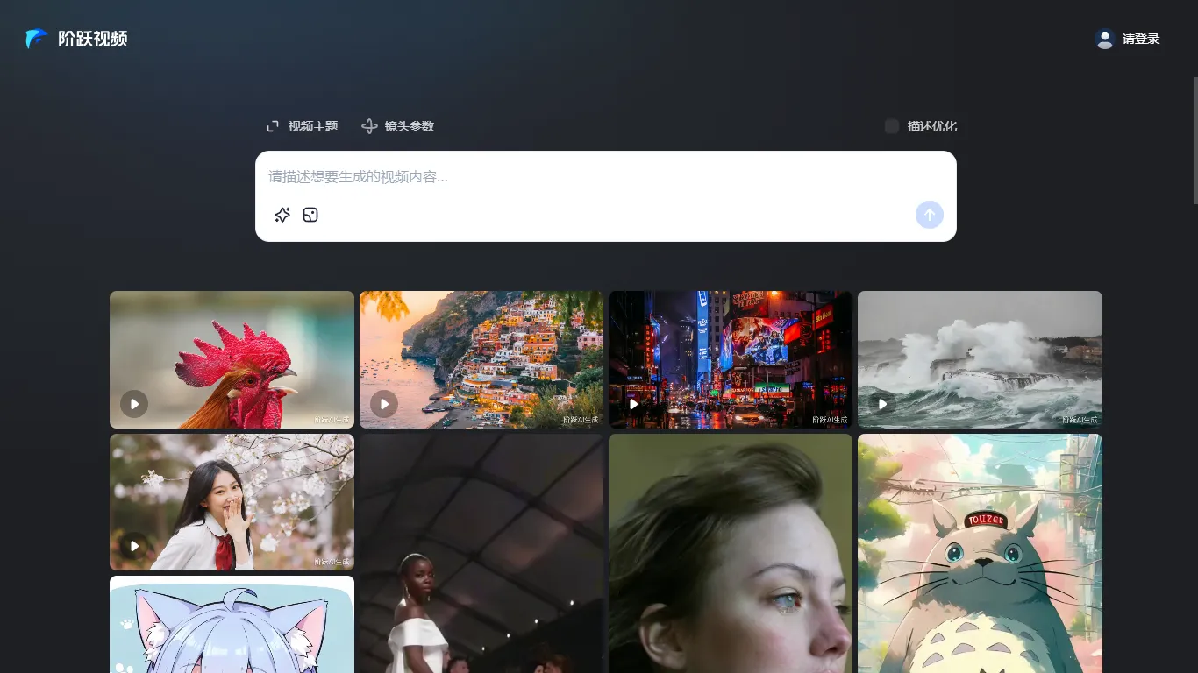Click the 请登录 login link

[x=1140, y=39]
